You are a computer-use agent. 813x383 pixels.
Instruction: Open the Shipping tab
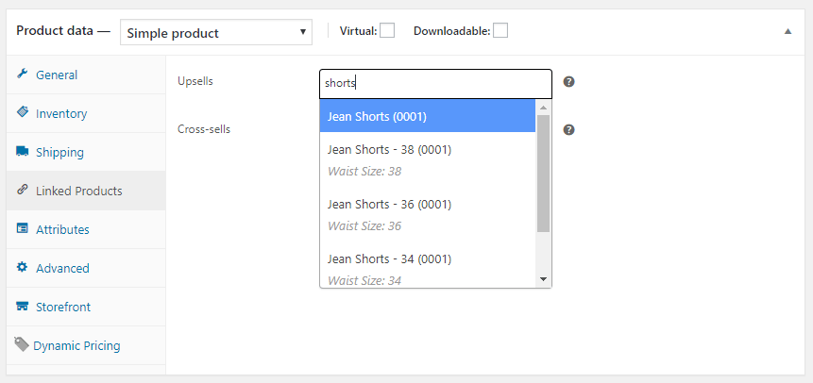coord(86,153)
